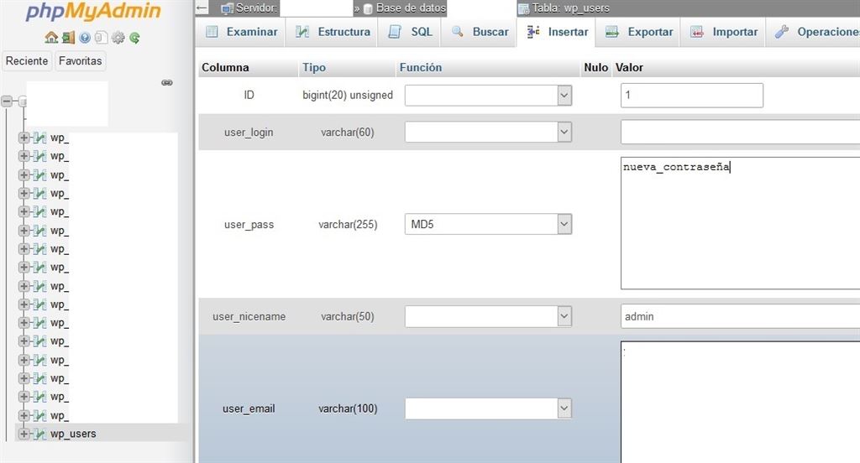Click the chain link icon in navigation panel
Image resolution: width=860 pixels, height=463 pixels.
166,82
